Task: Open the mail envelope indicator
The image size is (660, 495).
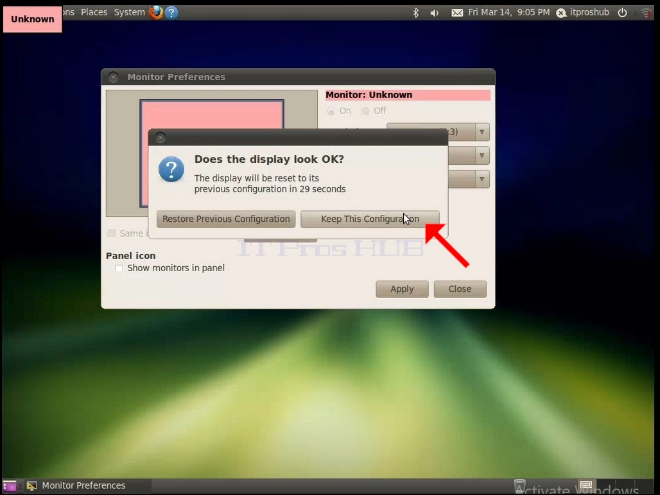Action: click(457, 13)
